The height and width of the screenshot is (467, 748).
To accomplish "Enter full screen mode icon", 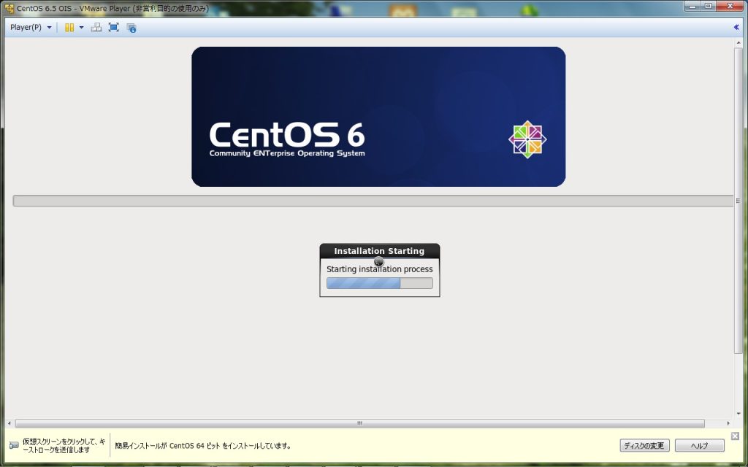I will tap(113, 27).
